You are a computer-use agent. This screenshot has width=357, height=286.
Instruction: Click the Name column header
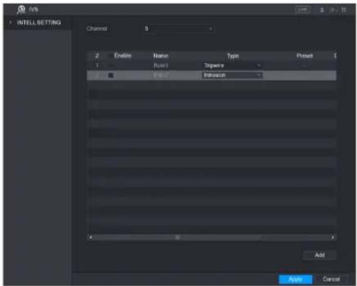pyautogui.click(x=161, y=56)
